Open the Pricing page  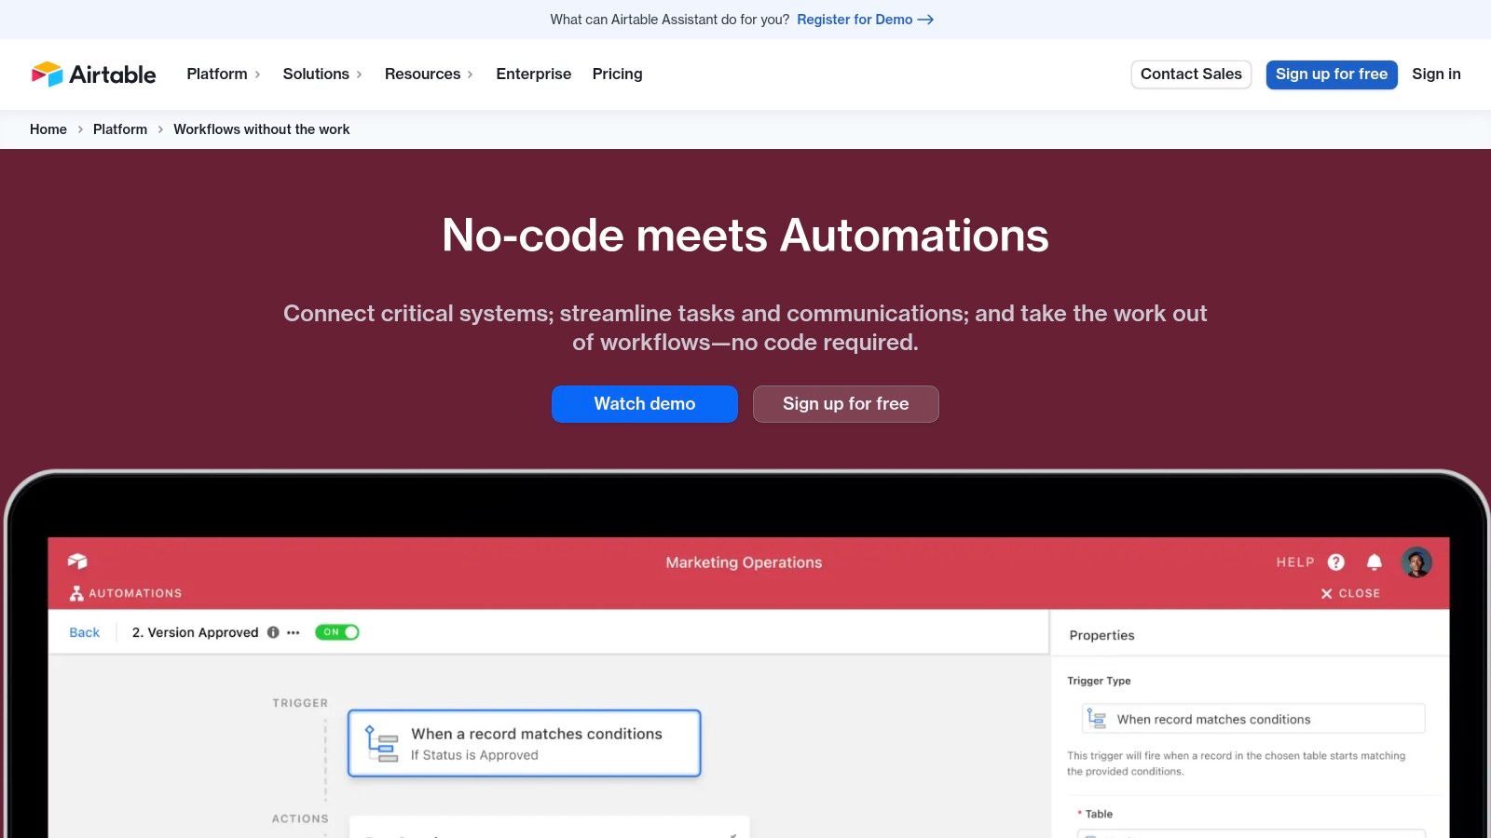click(617, 74)
